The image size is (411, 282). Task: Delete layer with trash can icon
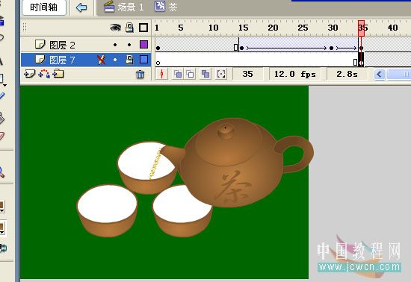click(140, 75)
